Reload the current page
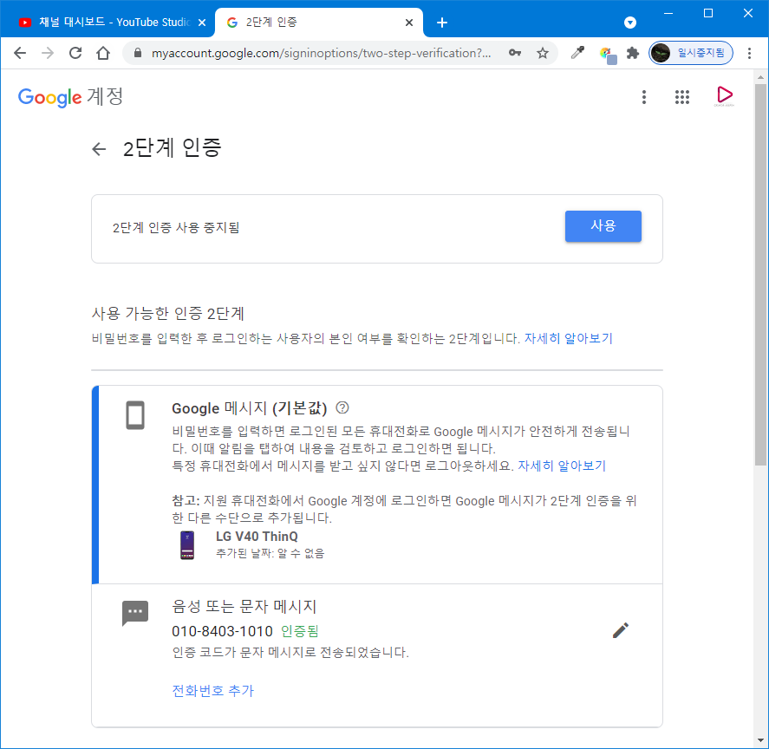The width and height of the screenshot is (769, 749). (x=75, y=53)
